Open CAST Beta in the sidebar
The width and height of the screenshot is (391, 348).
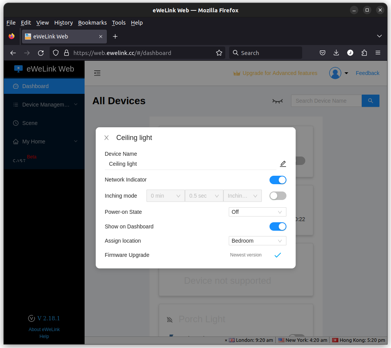(25, 159)
